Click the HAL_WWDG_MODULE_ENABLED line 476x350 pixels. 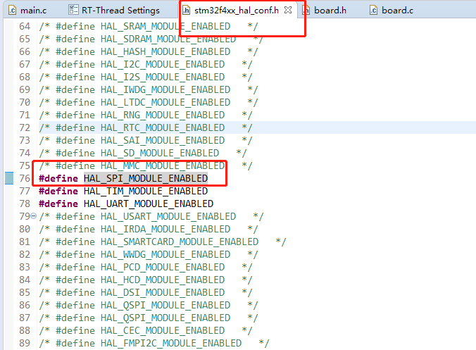pos(148,254)
